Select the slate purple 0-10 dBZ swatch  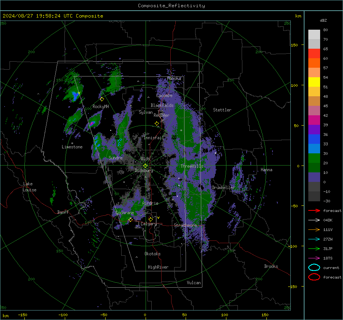[314, 177]
